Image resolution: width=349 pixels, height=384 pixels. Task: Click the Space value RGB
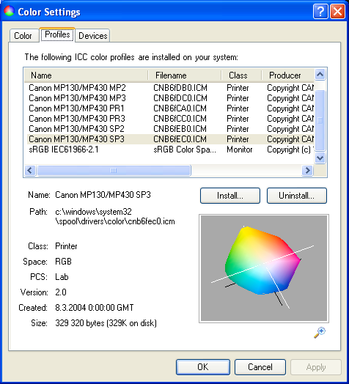(63, 262)
